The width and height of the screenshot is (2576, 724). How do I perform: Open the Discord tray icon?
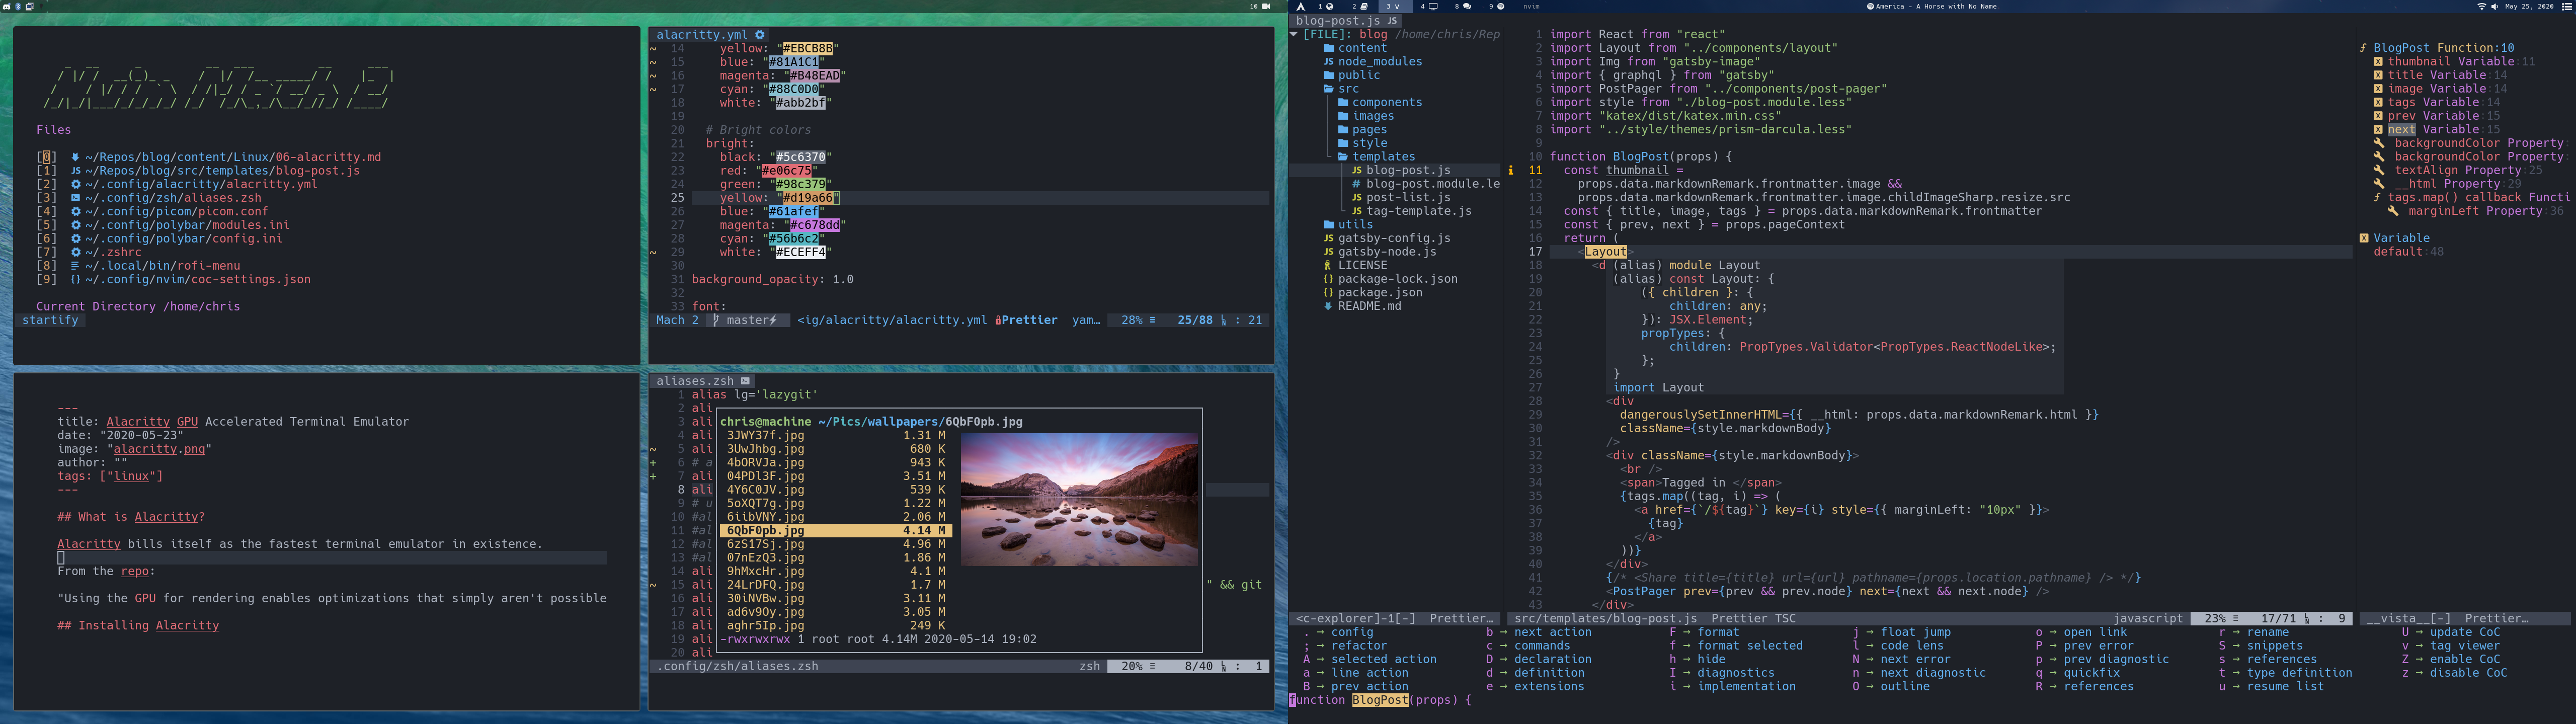click(x=7, y=7)
